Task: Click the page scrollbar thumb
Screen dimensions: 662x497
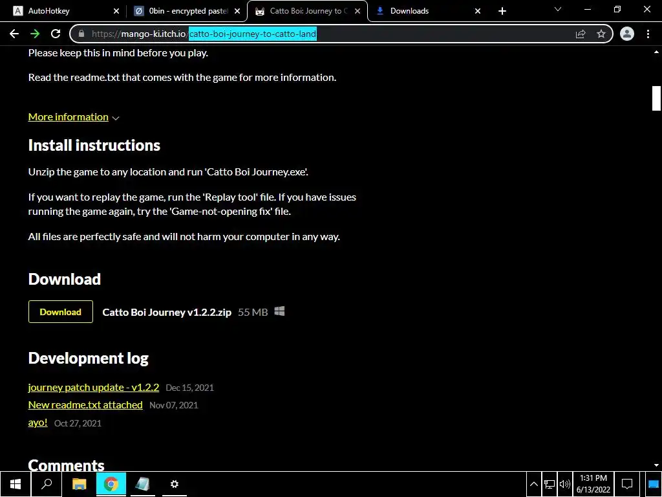Action: pos(656,98)
